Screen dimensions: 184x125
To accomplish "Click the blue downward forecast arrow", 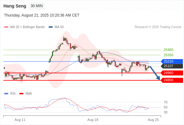I will (155, 73).
